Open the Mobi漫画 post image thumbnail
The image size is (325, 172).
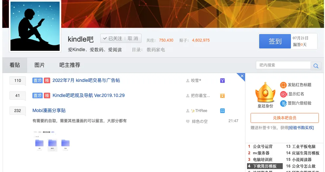pos(52,141)
